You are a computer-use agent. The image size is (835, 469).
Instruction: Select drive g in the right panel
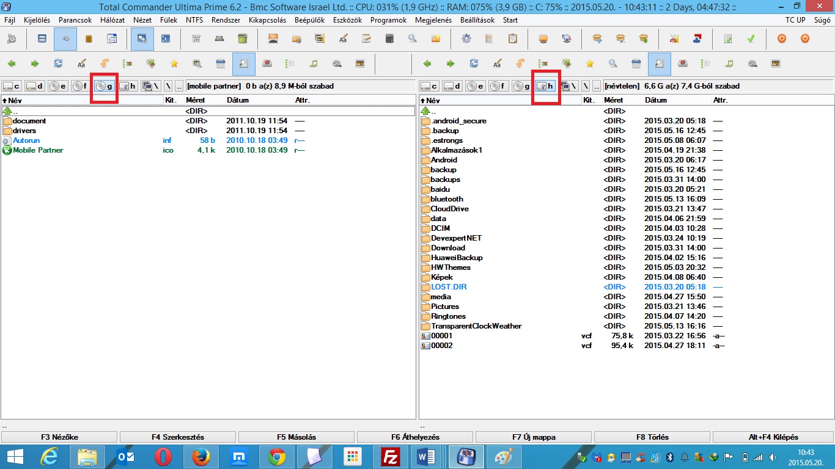523,86
